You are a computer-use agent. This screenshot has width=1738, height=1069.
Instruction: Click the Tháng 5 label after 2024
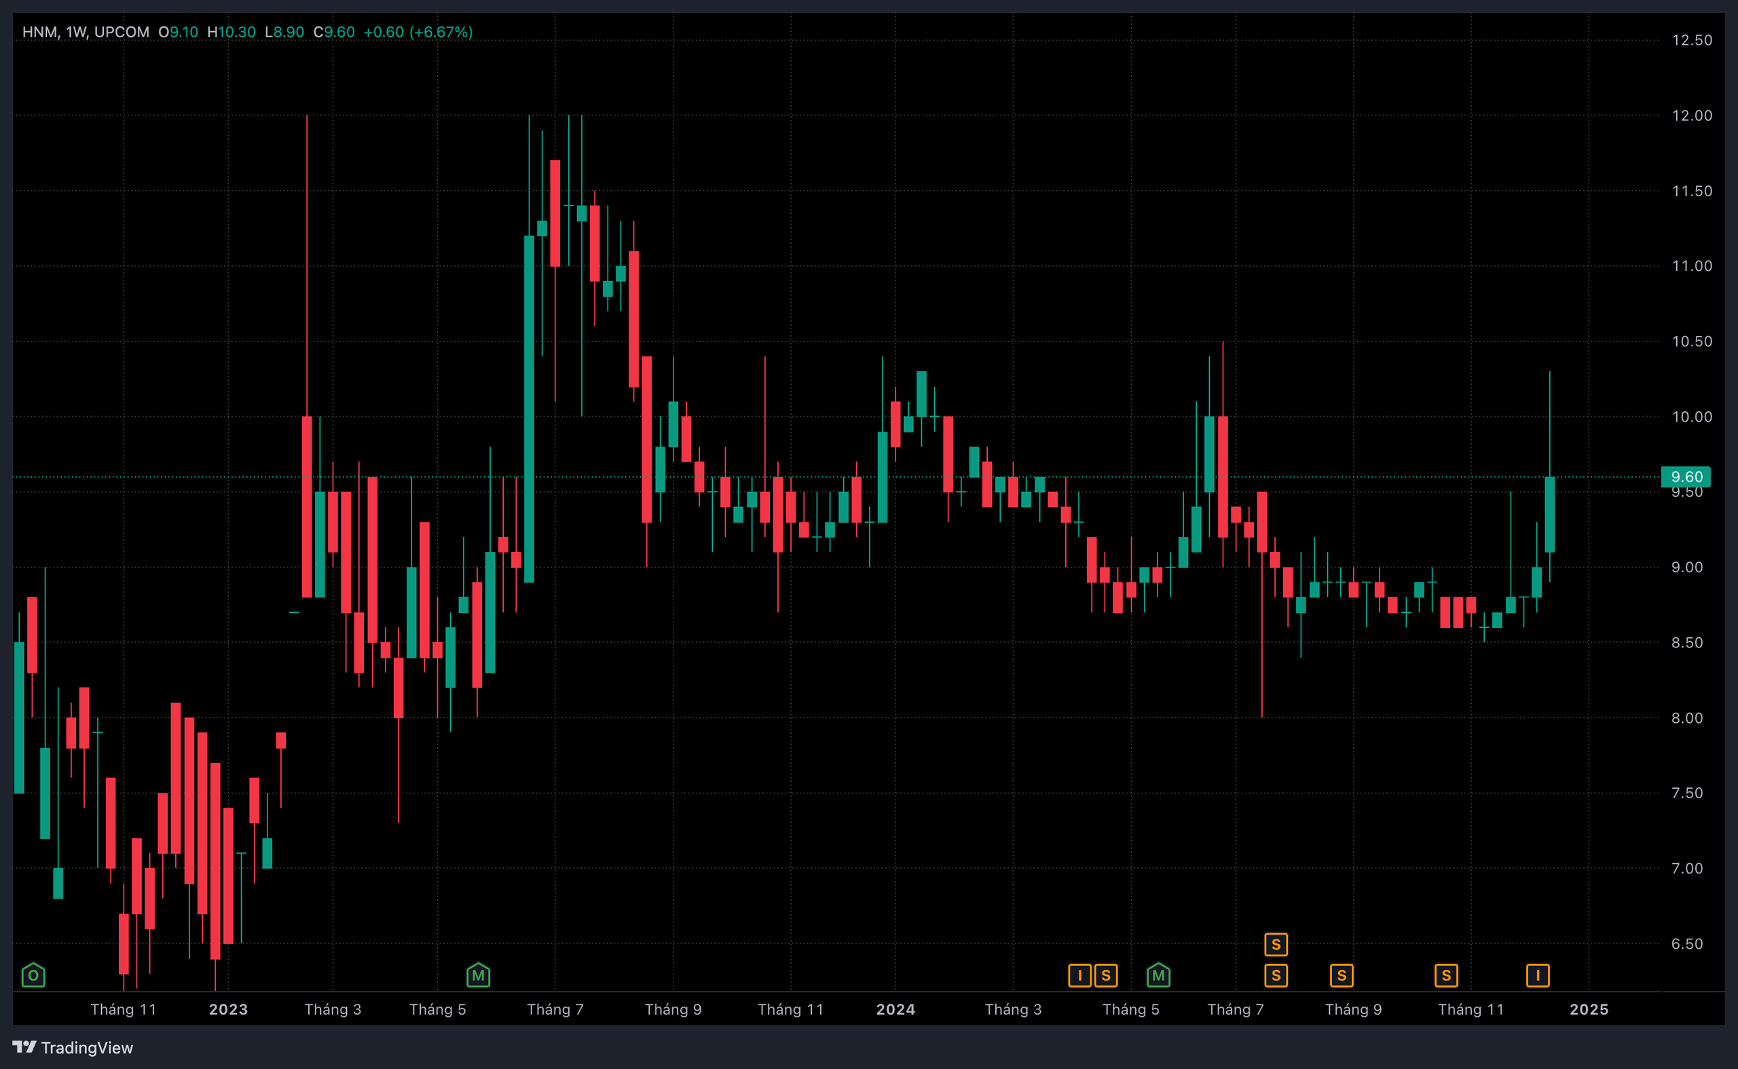pos(1131,1010)
